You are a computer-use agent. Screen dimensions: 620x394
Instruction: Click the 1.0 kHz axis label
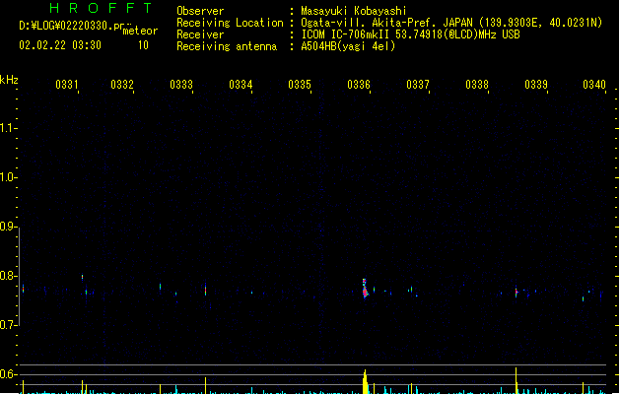7,177
